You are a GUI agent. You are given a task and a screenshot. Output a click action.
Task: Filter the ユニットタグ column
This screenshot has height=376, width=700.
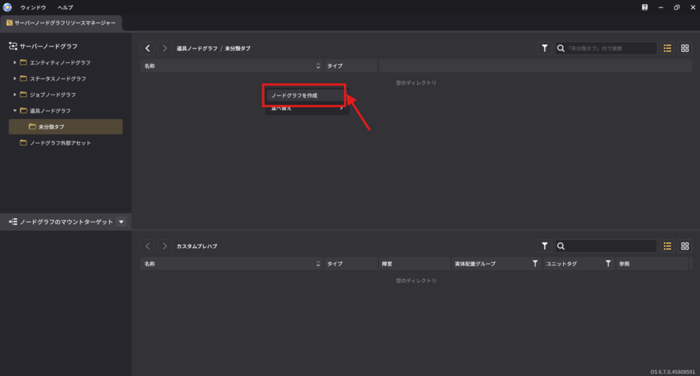click(608, 264)
